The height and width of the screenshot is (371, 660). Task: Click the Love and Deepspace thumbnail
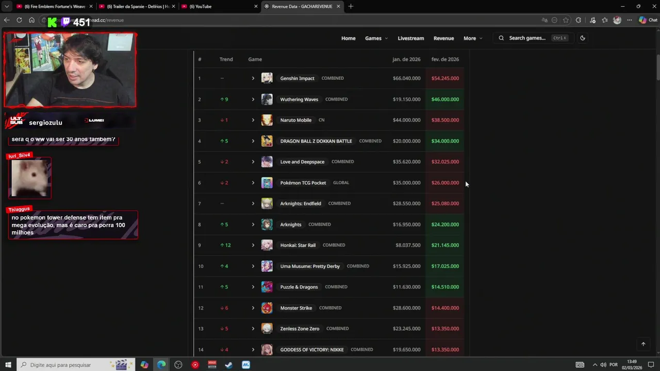[267, 162]
